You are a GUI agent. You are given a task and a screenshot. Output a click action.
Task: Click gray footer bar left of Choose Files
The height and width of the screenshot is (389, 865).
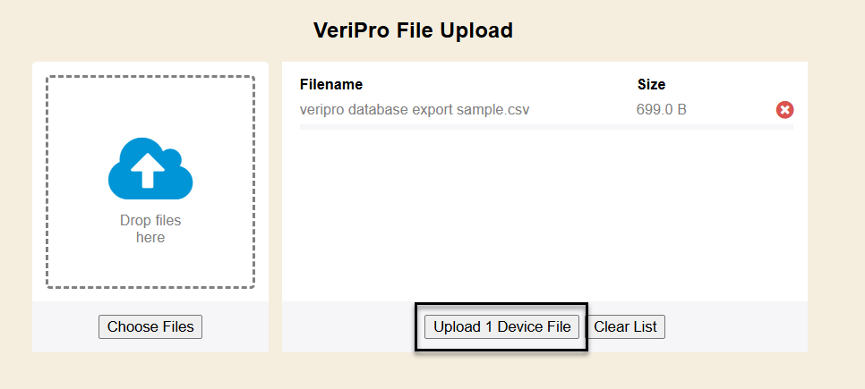pos(64,326)
